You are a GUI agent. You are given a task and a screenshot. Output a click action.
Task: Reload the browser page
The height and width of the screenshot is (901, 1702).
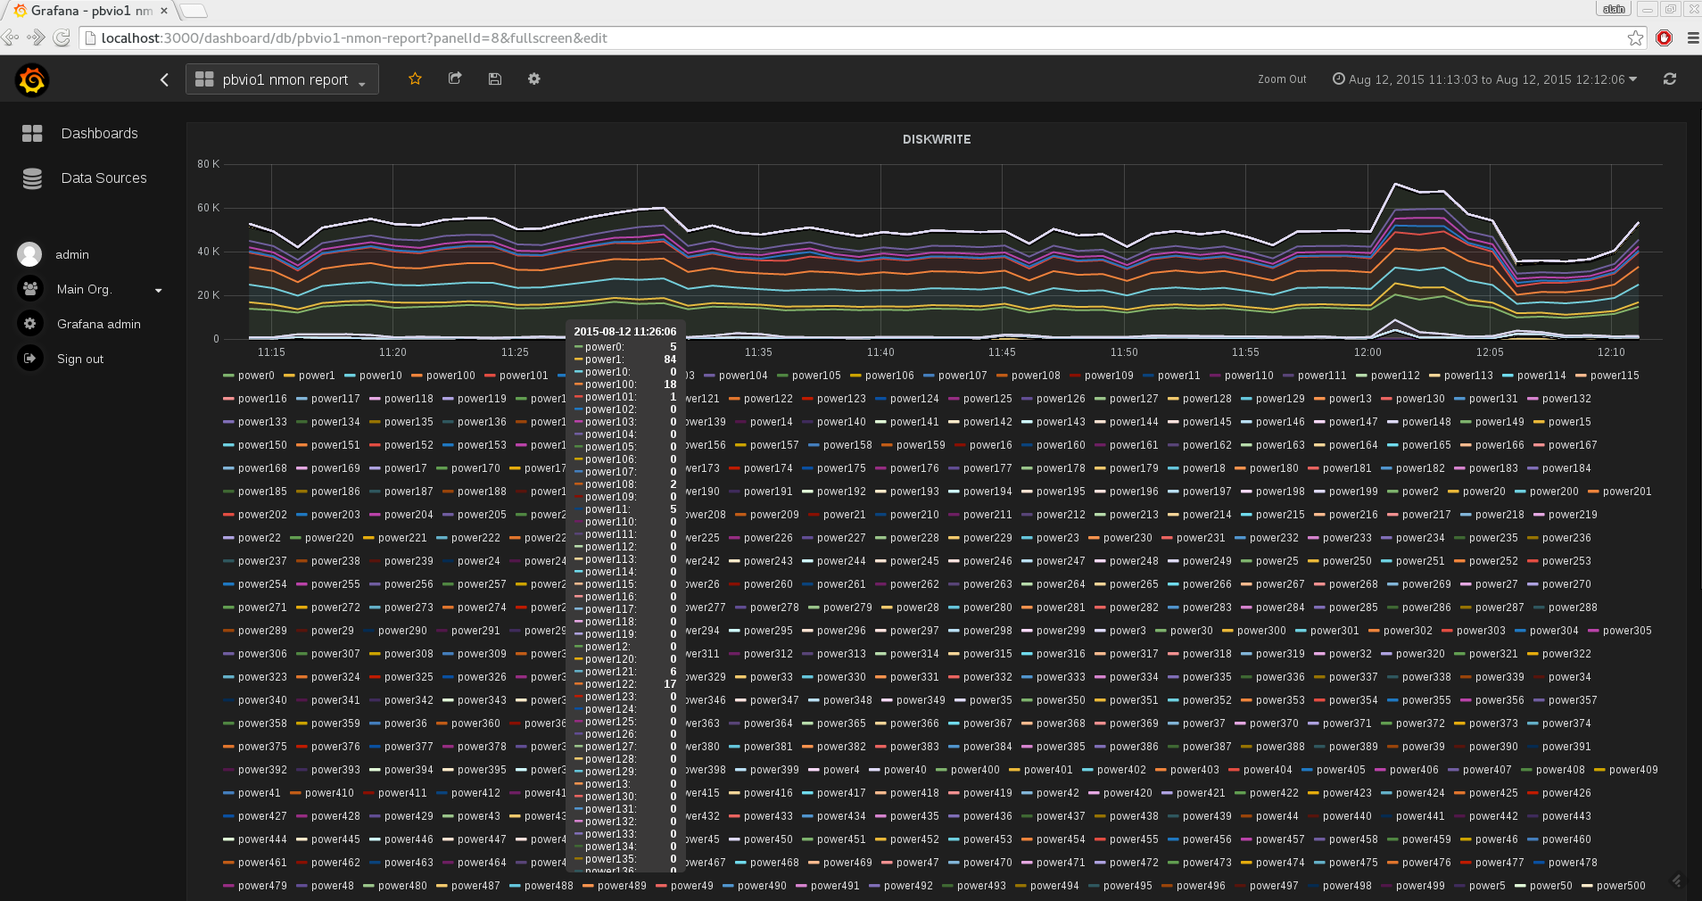(62, 37)
